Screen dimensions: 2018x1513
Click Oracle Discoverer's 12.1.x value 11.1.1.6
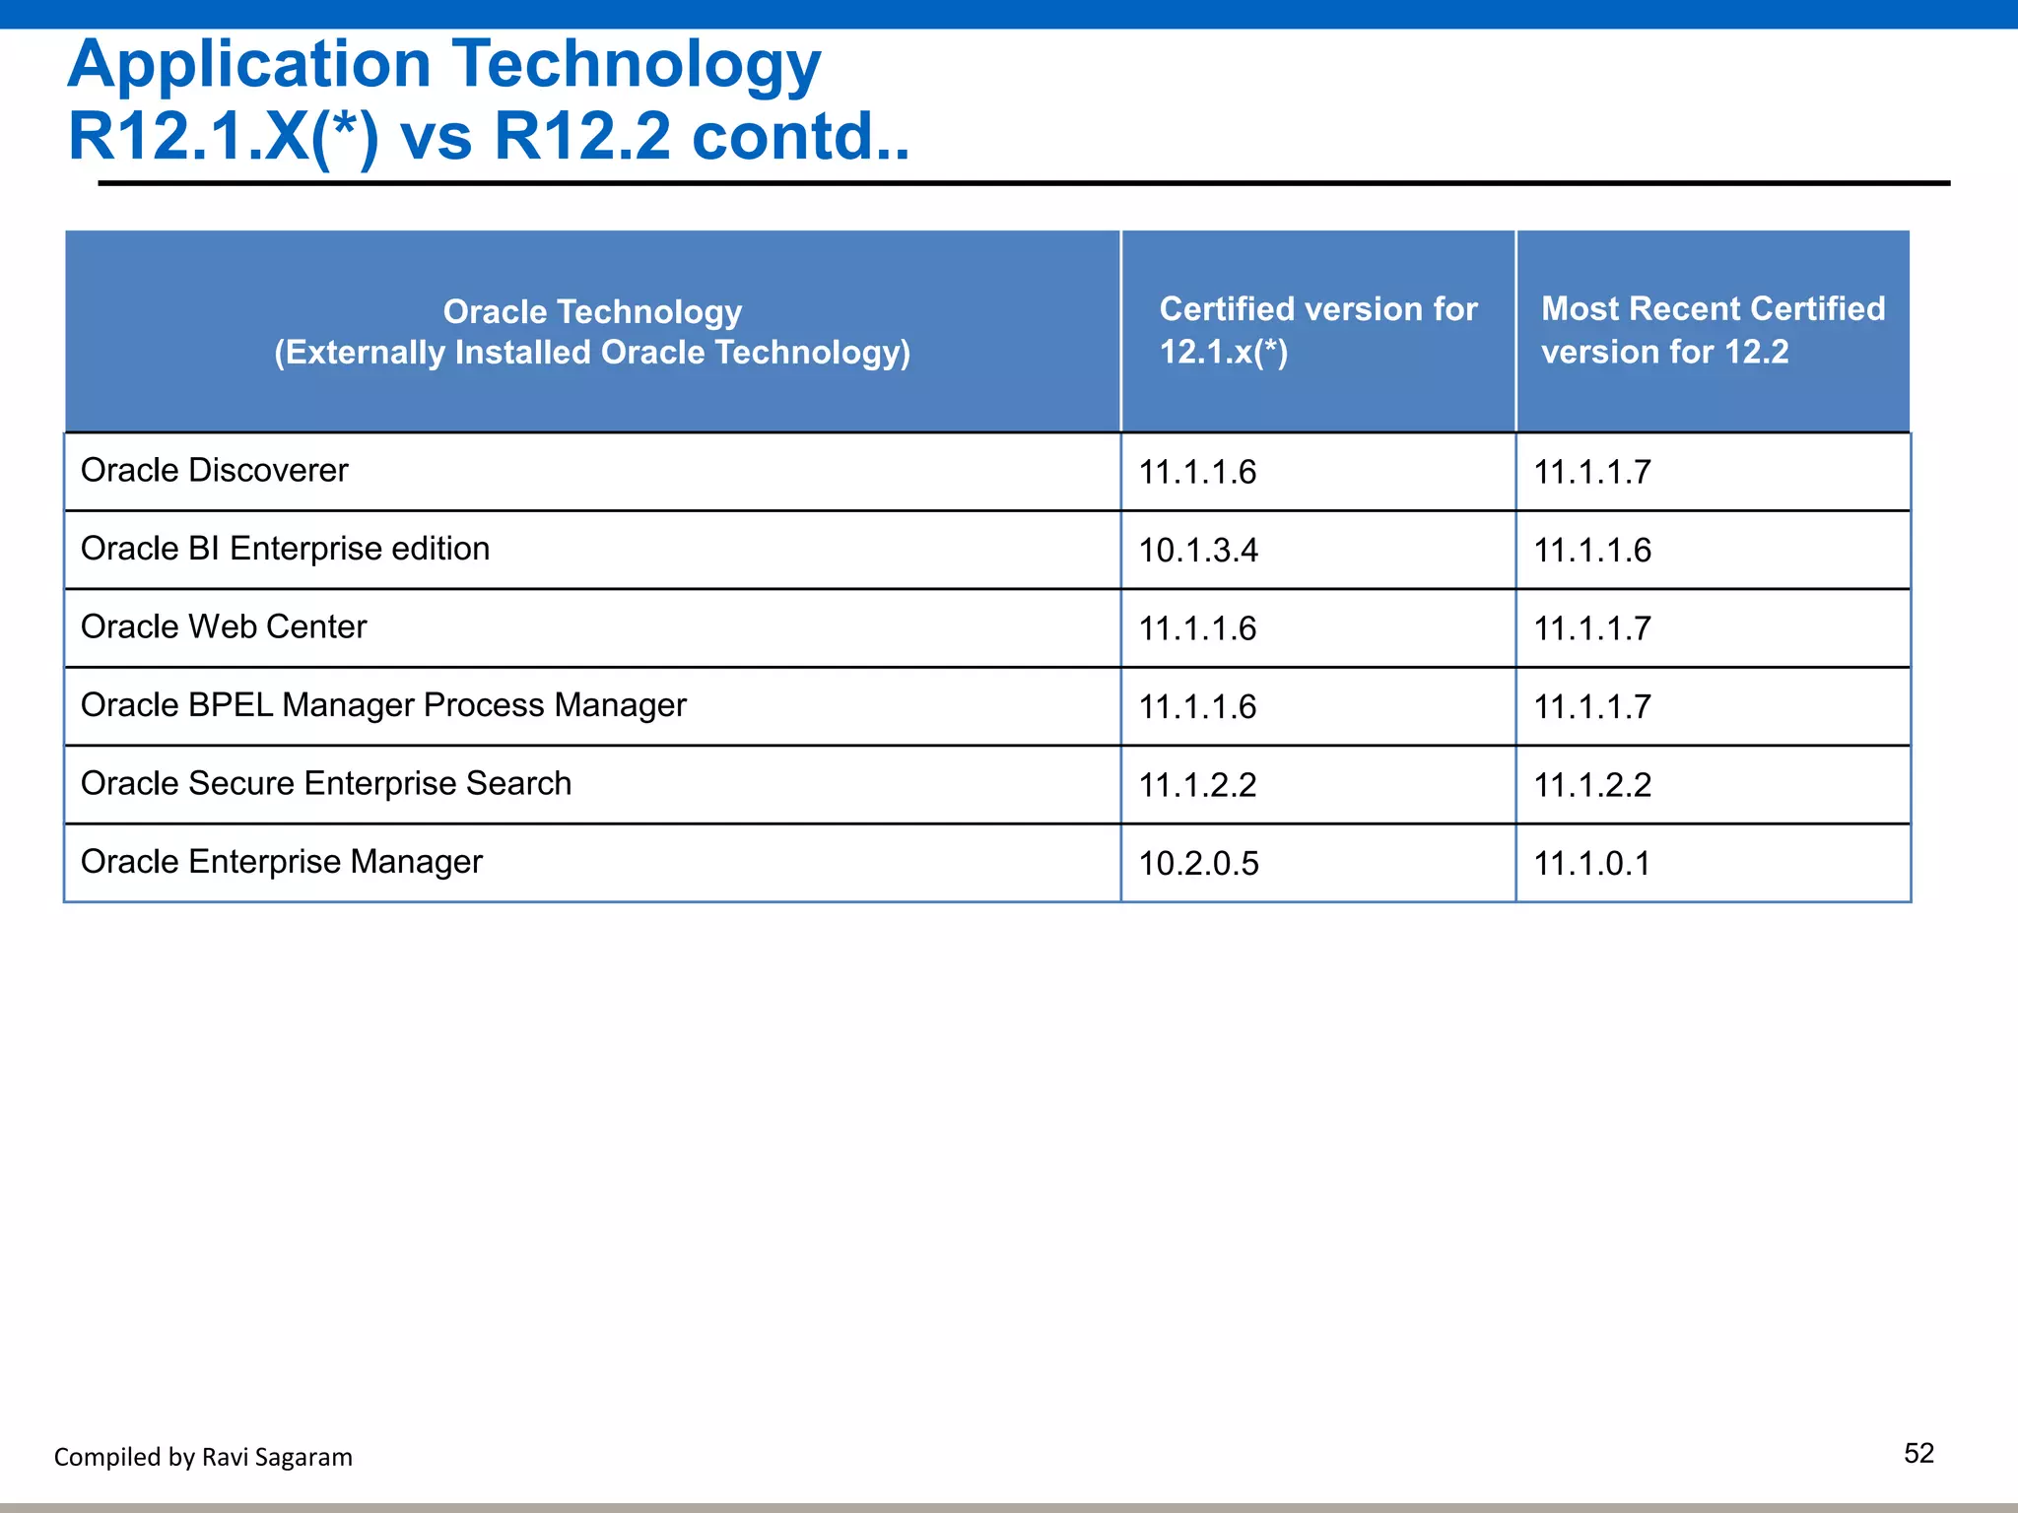tap(1197, 472)
